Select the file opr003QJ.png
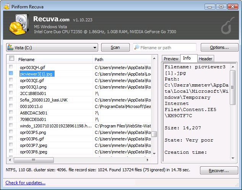This screenshot has width=242, height=190. [x=33, y=87]
